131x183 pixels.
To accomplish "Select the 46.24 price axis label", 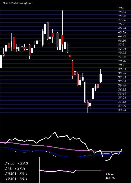I will point(122,28).
